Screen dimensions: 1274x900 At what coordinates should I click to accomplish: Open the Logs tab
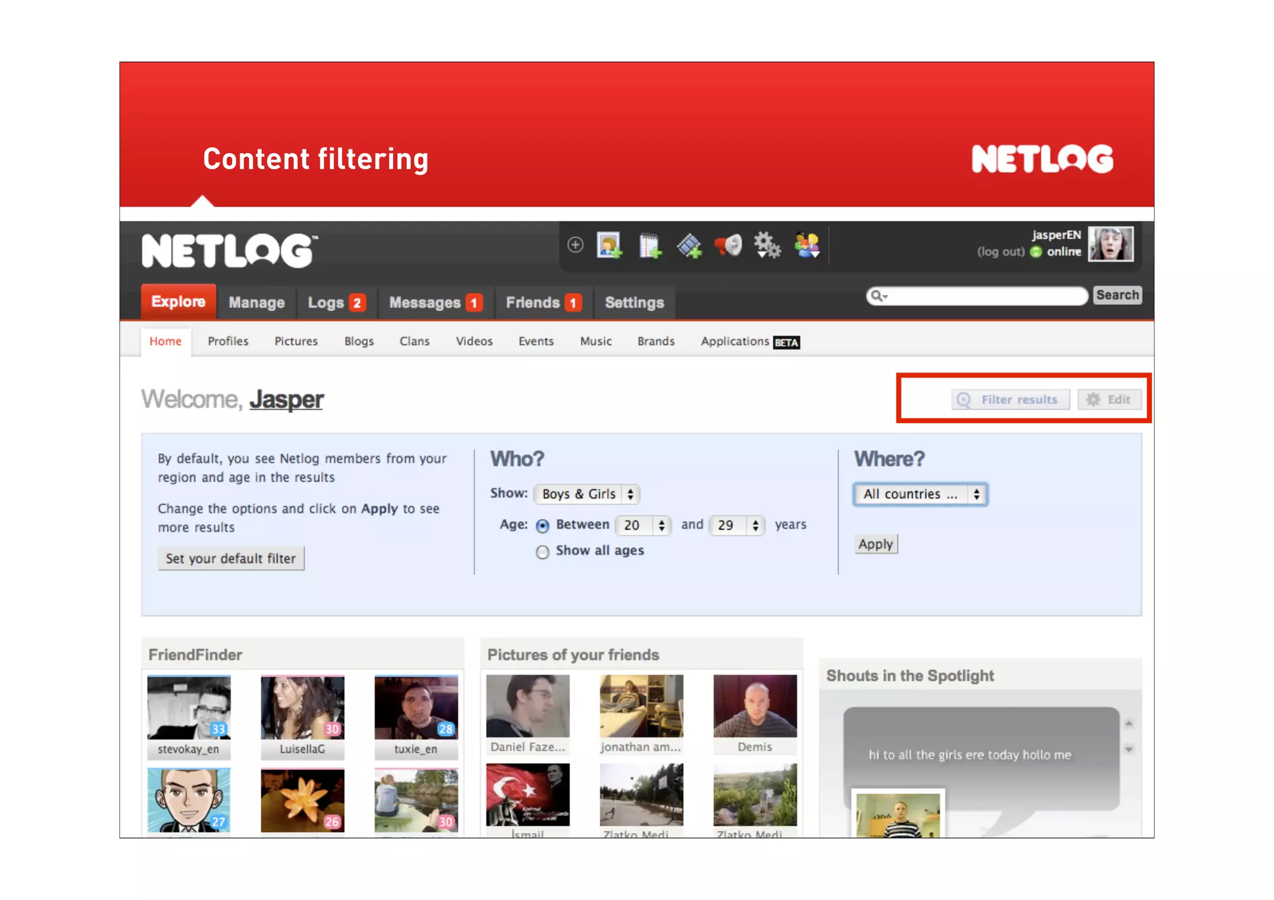click(337, 303)
